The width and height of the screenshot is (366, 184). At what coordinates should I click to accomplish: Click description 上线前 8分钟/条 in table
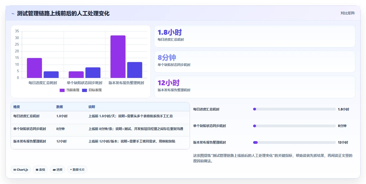(136, 129)
